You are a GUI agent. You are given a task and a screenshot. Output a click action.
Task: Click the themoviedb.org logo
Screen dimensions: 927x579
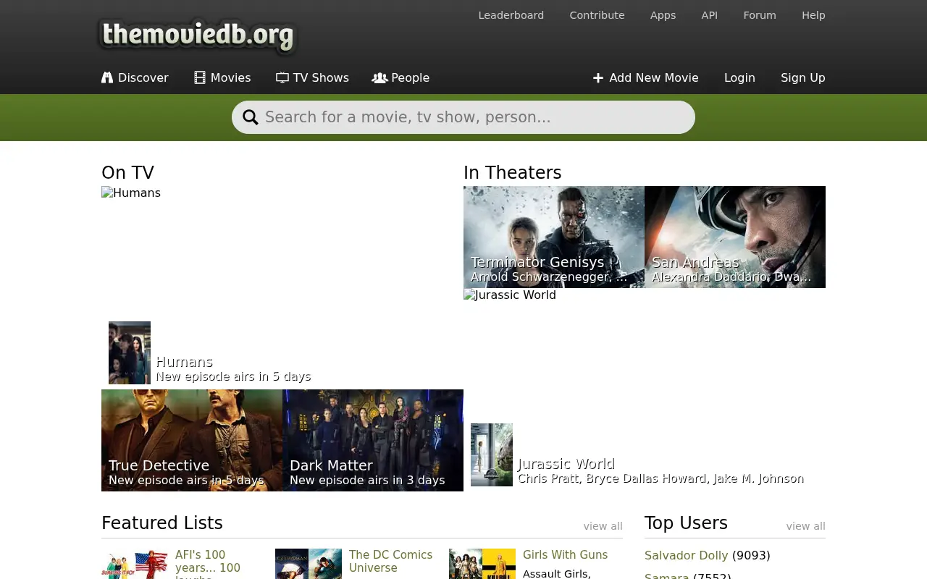pyautogui.click(x=197, y=36)
